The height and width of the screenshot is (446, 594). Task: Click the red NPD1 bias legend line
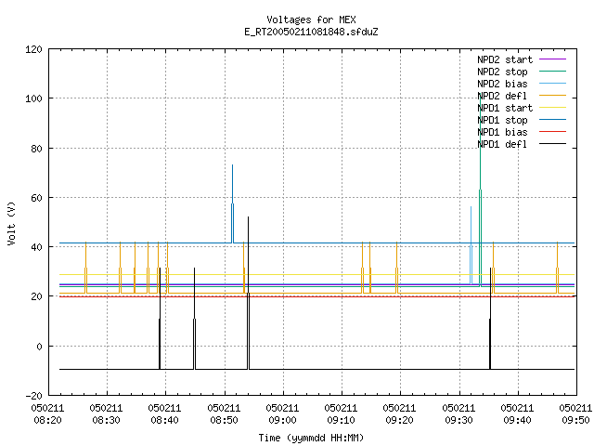553,132
